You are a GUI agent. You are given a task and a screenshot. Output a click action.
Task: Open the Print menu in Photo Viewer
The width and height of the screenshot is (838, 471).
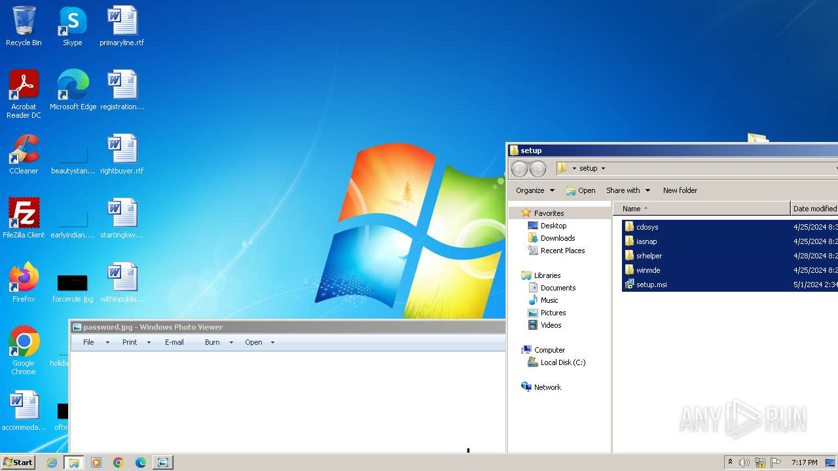(x=136, y=342)
